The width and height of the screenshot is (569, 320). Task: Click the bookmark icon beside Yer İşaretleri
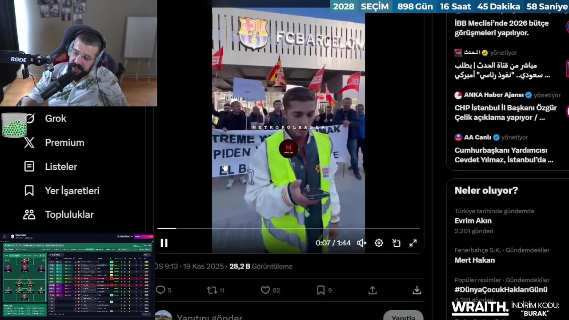29,191
